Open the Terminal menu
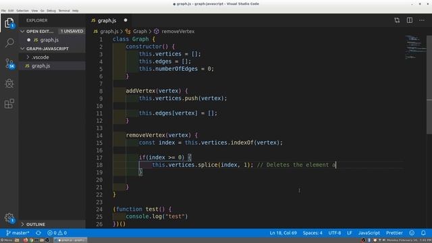The image size is (432, 243). pos(64,11)
